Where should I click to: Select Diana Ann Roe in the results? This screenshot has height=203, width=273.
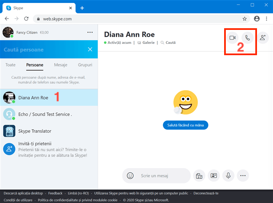(49, 97)
